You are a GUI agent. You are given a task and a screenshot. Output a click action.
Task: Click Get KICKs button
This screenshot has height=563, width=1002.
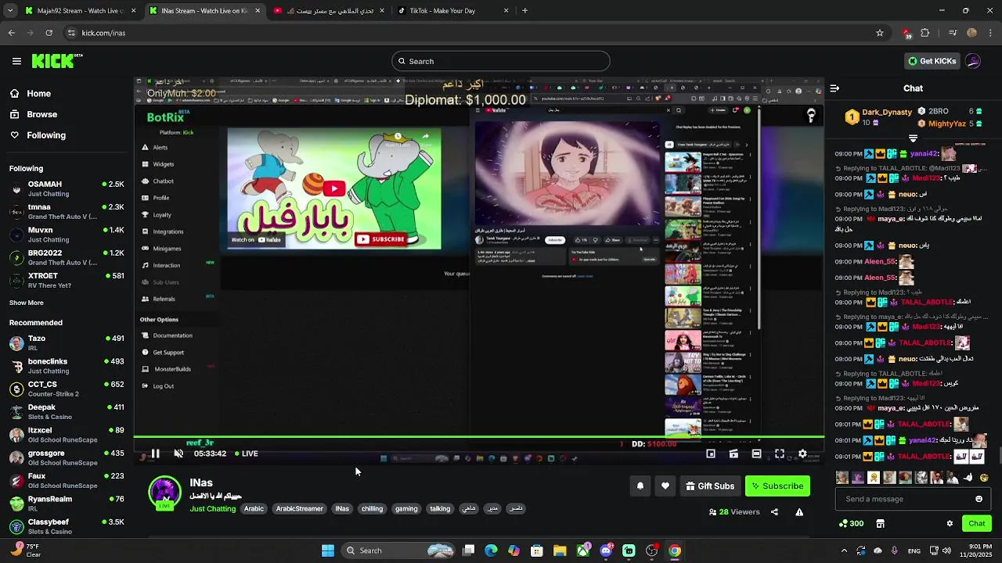[x=932, y=61]
